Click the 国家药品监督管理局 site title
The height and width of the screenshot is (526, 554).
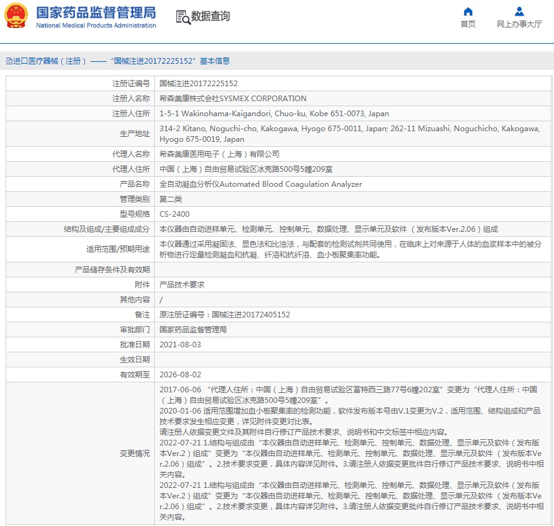pyautogui.click(x=96, y=12)
